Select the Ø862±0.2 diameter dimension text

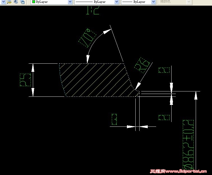tap(188, 145)
